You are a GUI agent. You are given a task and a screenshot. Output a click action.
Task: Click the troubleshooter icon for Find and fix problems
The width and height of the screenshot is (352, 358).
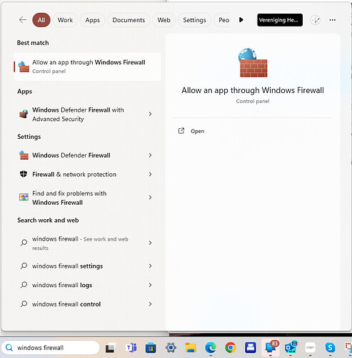pos(24,198)
